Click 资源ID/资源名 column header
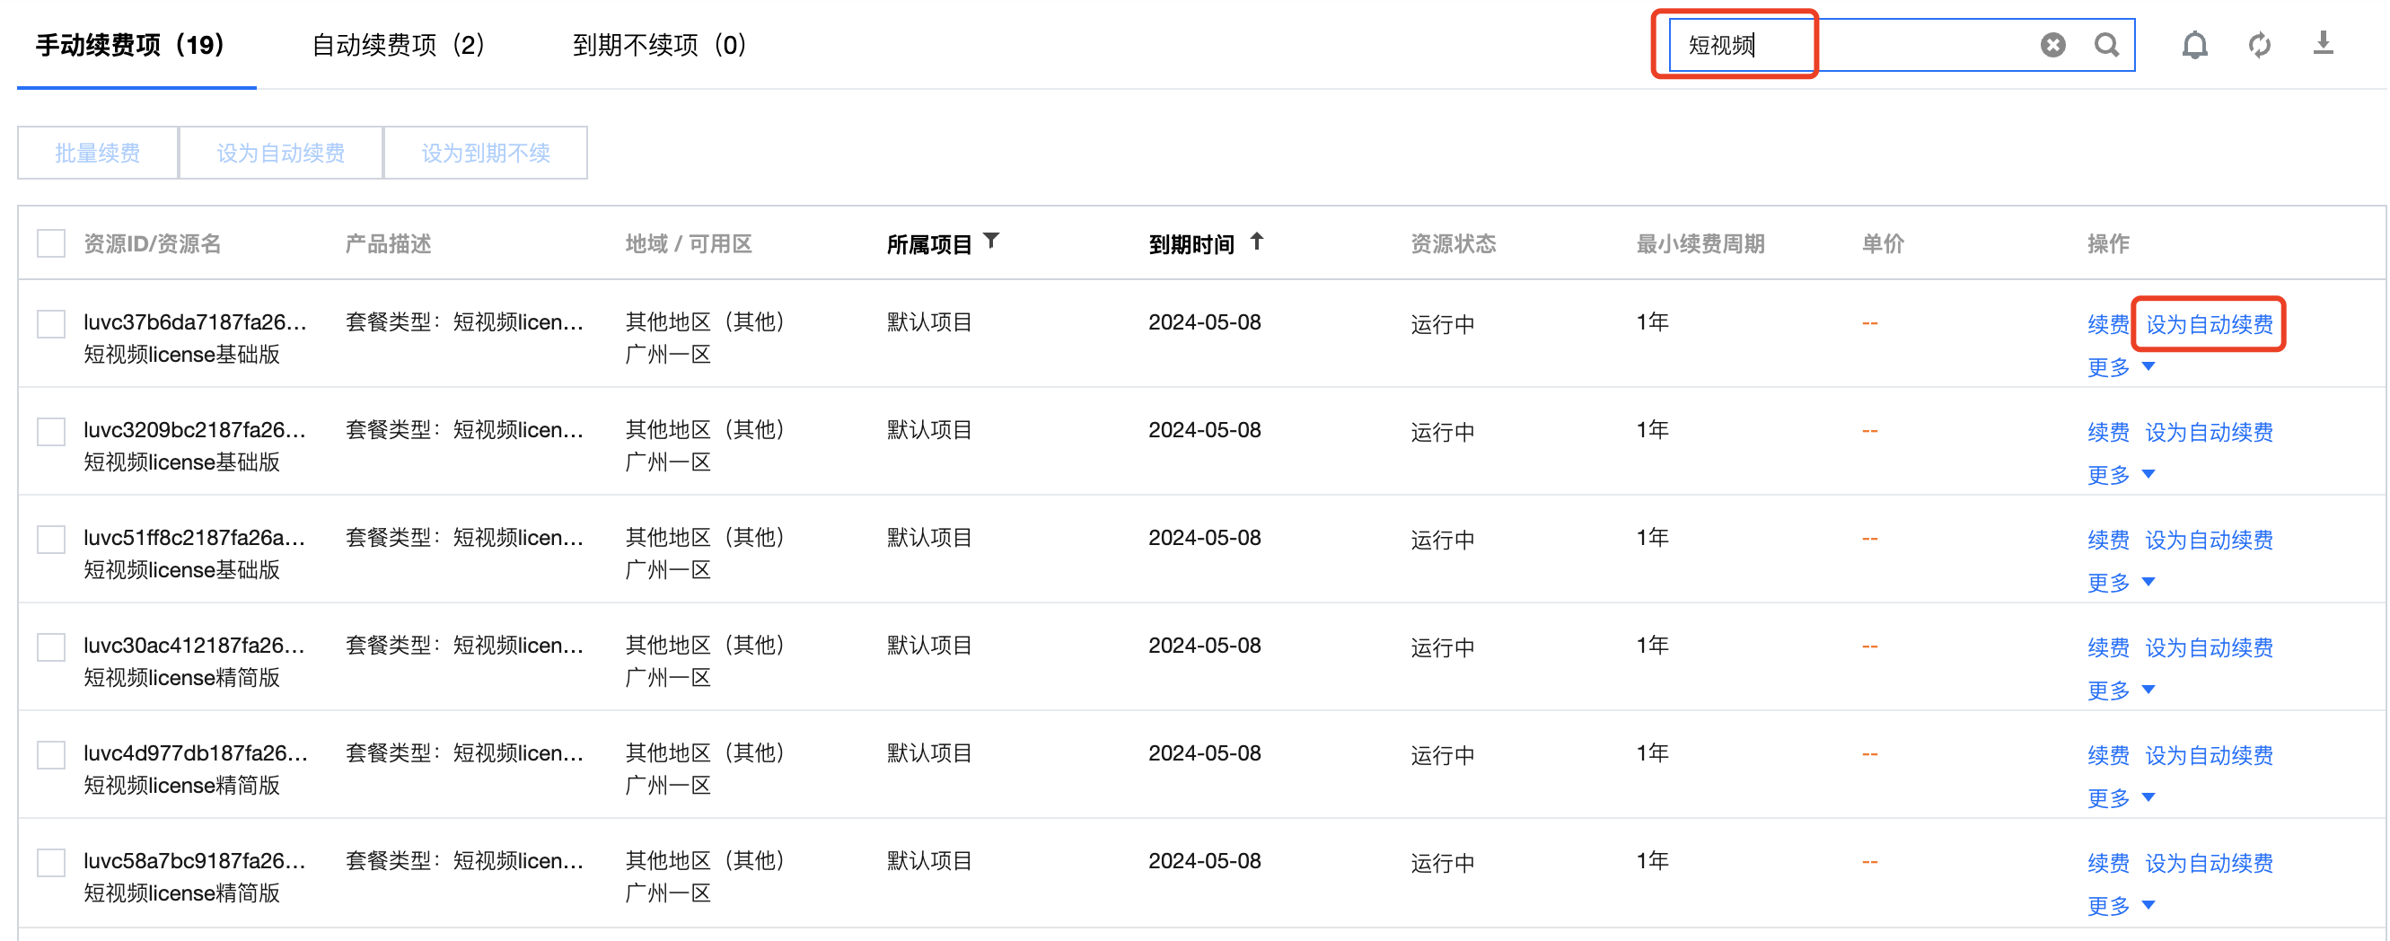 point(152,243)
